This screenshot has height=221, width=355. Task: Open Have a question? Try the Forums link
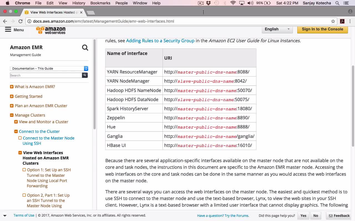(223, 216)
